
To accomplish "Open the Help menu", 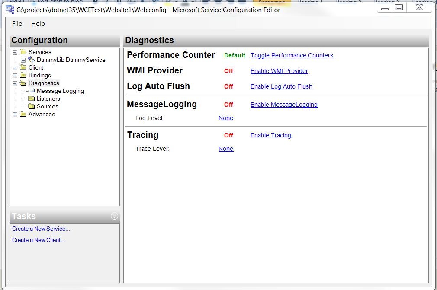I will click(38, 24).
